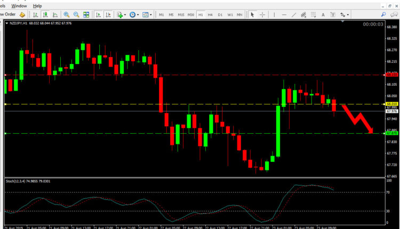Select the Text tool
This screenshot has height=229, width=400.
tap(323, 15)
